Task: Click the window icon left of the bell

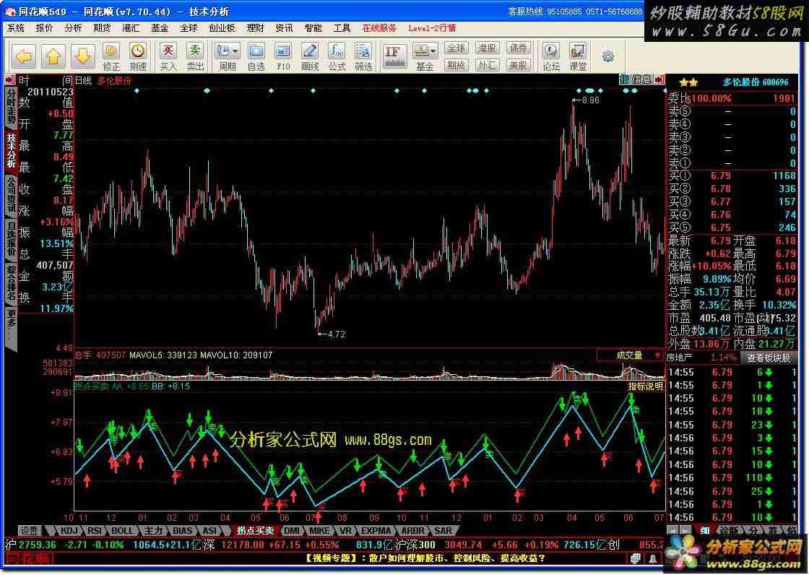Action: [636, 558]
